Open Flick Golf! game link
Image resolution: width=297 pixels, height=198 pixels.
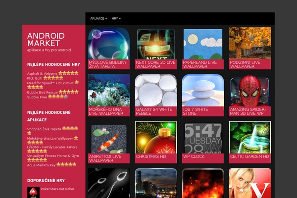(x=35, y=78)
